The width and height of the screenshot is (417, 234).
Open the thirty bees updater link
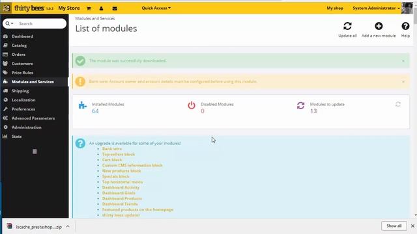(x=121, y=215)
